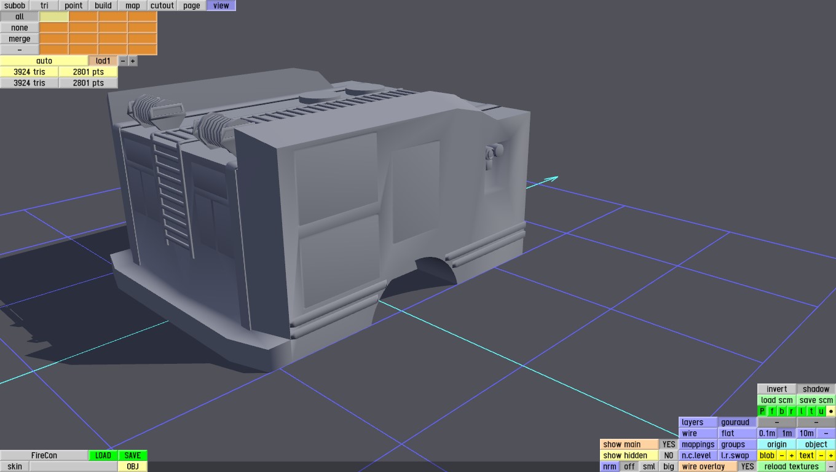Click the n.c.level button

point(698,455)
